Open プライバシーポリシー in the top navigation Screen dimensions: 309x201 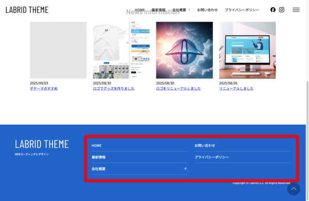click(x=242, y=10)
